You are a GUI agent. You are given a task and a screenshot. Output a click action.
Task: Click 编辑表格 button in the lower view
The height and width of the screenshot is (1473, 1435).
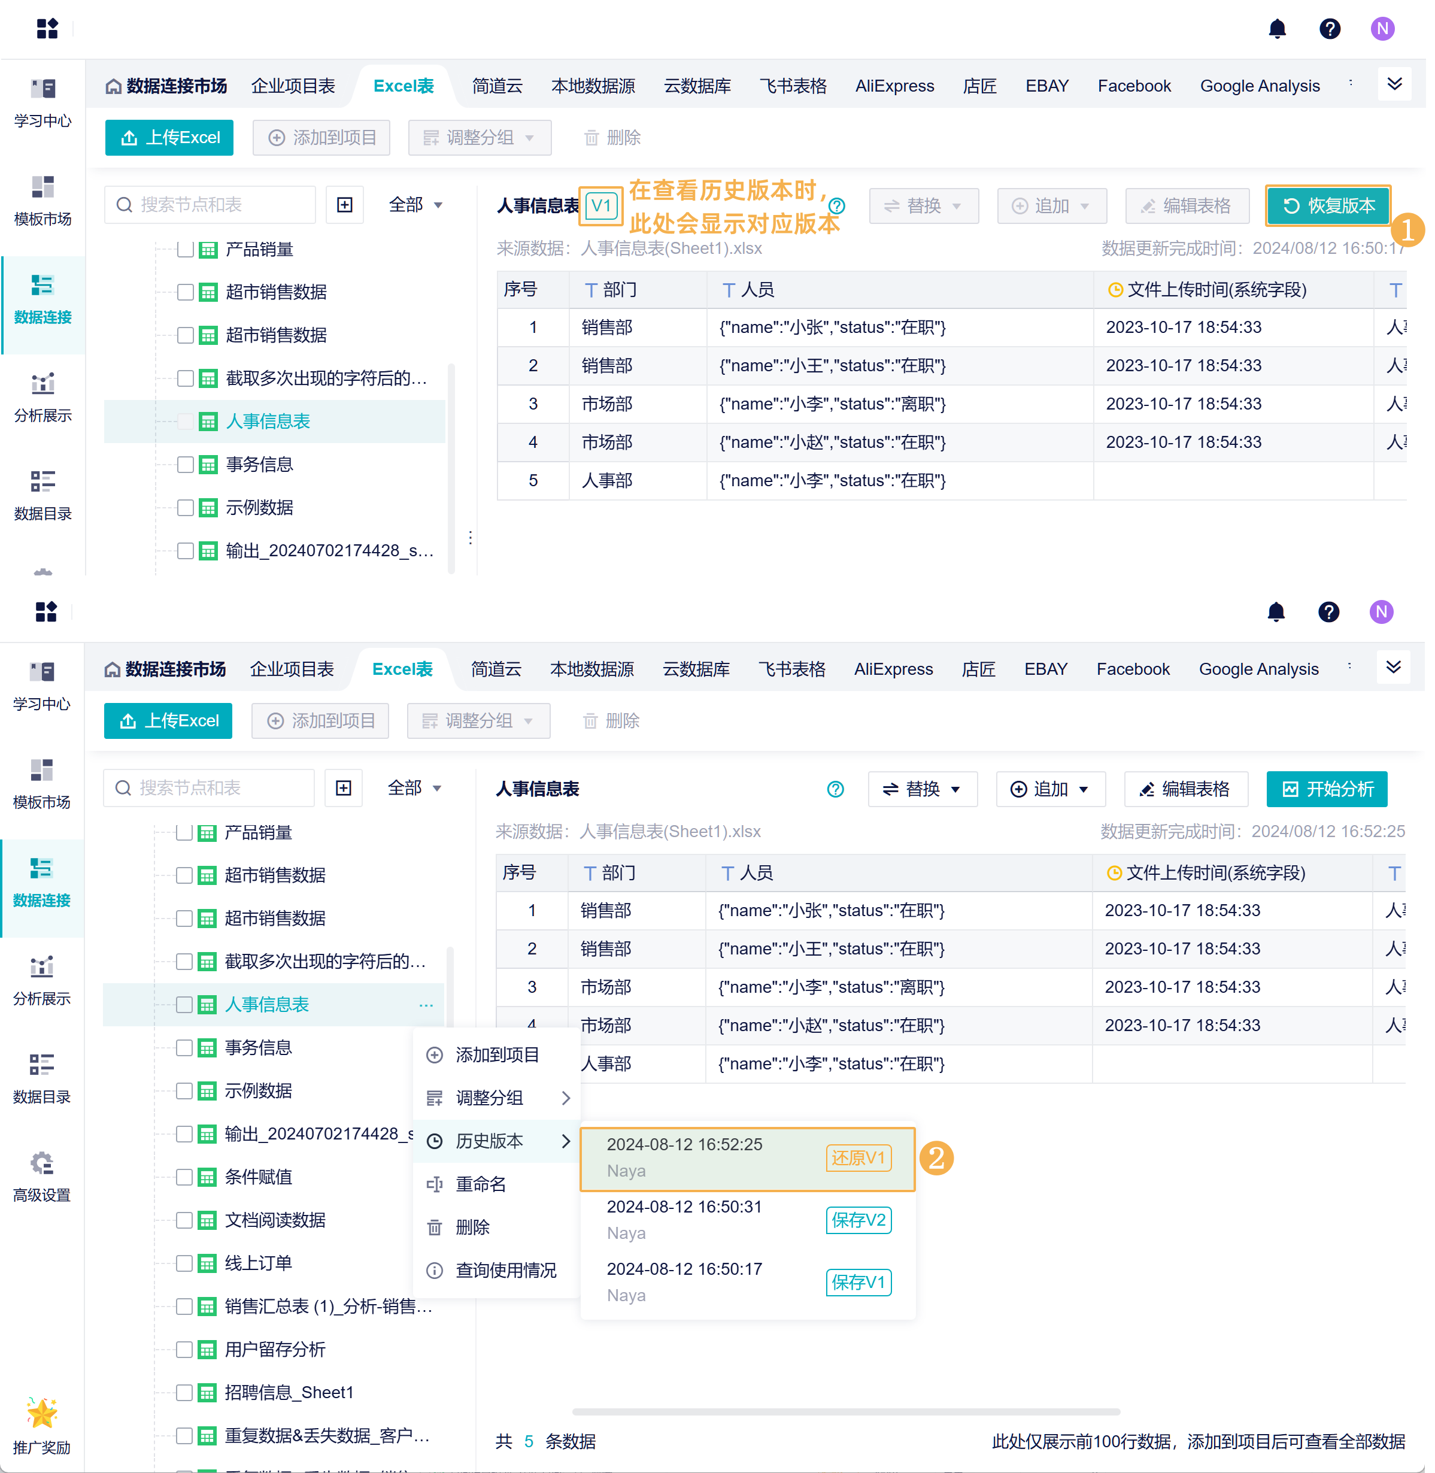(1187, 789)
